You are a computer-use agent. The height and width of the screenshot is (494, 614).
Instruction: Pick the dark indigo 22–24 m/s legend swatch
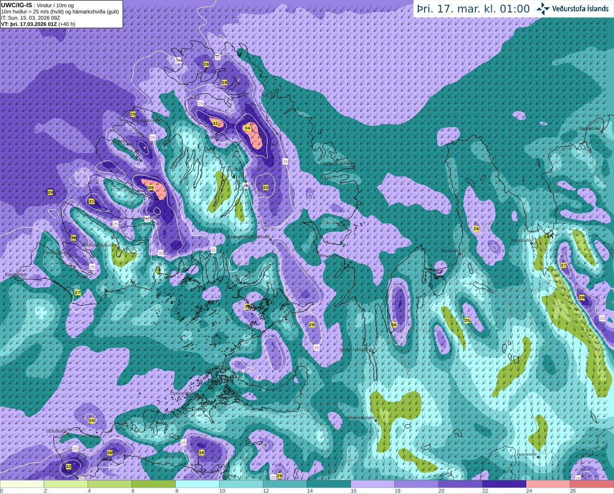click(x=504, y=484)
